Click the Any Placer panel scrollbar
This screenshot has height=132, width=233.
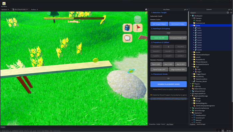(x=188, y=39)
